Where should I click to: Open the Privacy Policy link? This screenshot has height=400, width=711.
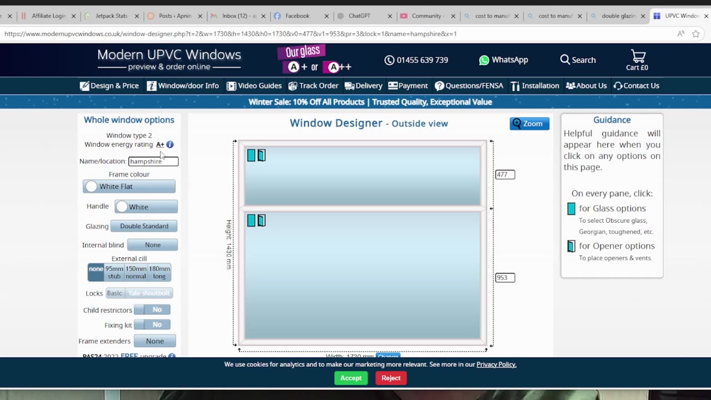[497, 364]
